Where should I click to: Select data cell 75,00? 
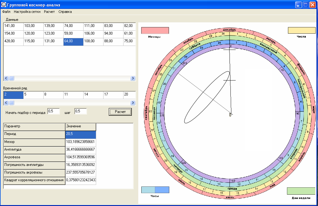click(129, 42)
